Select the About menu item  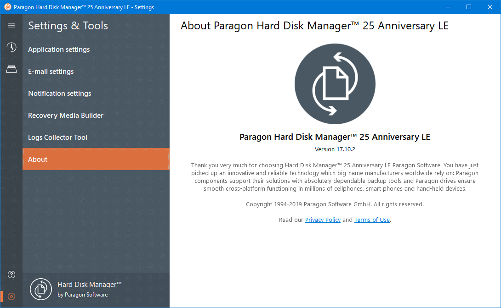click(x=96, y=159)
